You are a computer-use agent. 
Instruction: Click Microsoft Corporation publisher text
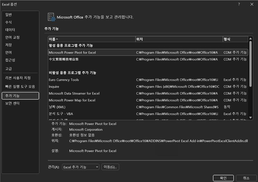(x=86, y=130)
